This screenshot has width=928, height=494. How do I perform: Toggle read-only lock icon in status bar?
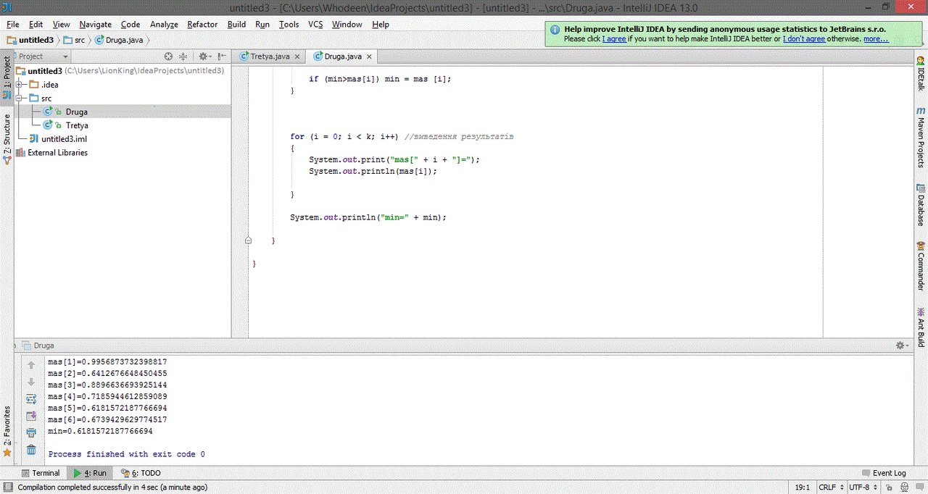click(889, 487)
